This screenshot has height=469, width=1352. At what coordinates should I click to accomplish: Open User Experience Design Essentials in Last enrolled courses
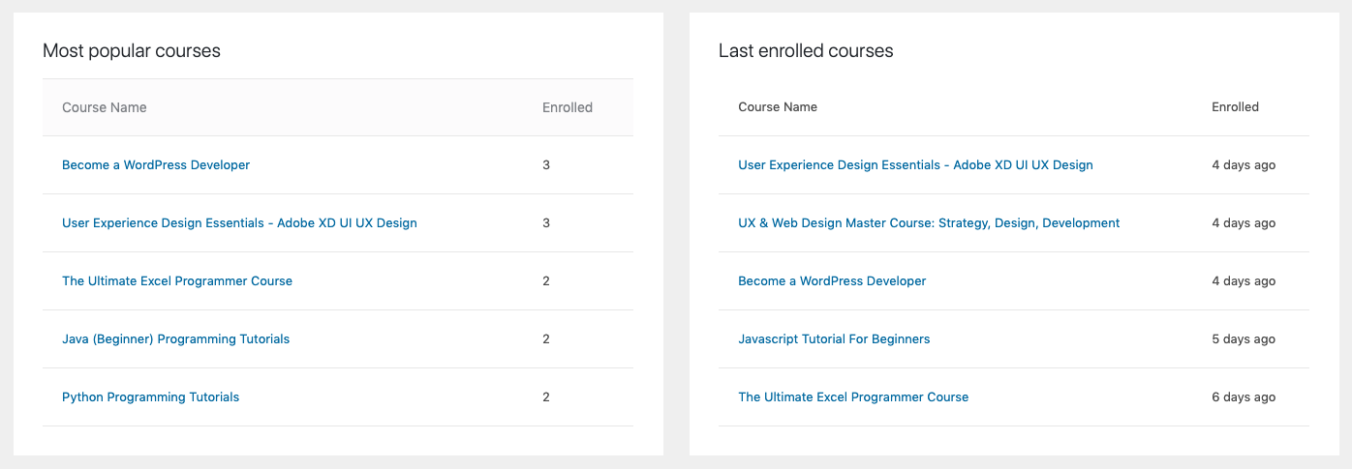[915, 165]
